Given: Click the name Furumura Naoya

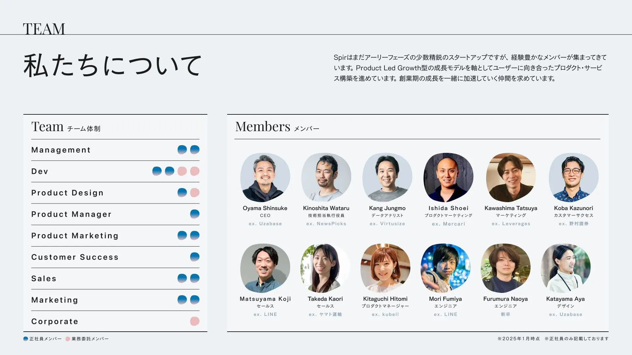Looking at the screenshot, I should tap(506, 299).
